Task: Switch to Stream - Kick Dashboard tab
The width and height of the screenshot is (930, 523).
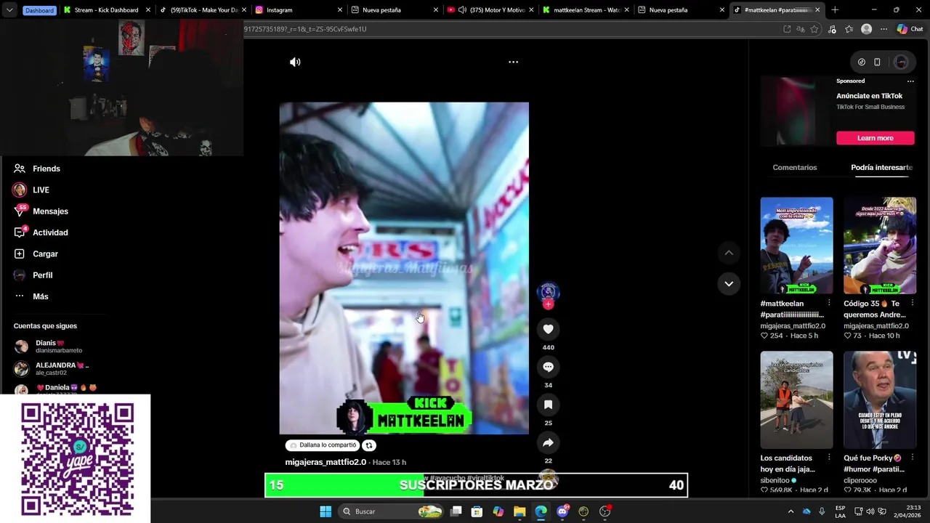Action: 106,10
